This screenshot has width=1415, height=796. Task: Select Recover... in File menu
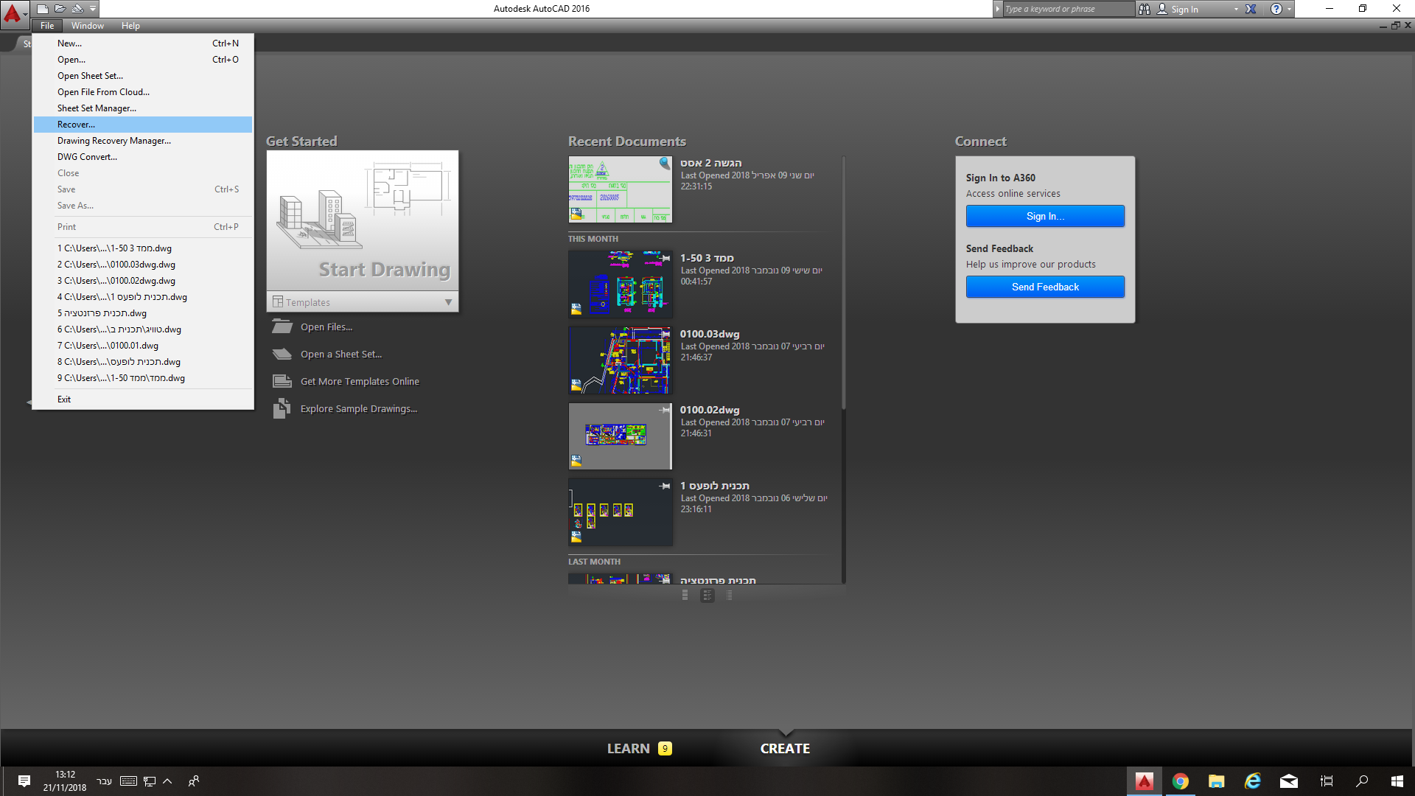point(77,125)
